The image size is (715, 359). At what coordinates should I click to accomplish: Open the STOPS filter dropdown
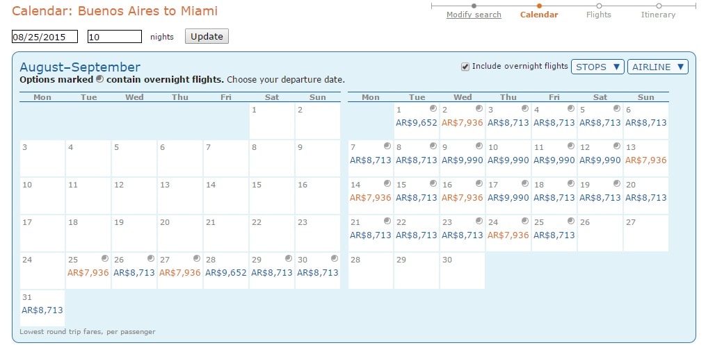point(597,67)
